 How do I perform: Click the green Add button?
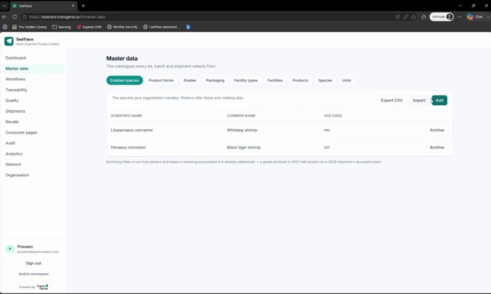coord(439,100)
